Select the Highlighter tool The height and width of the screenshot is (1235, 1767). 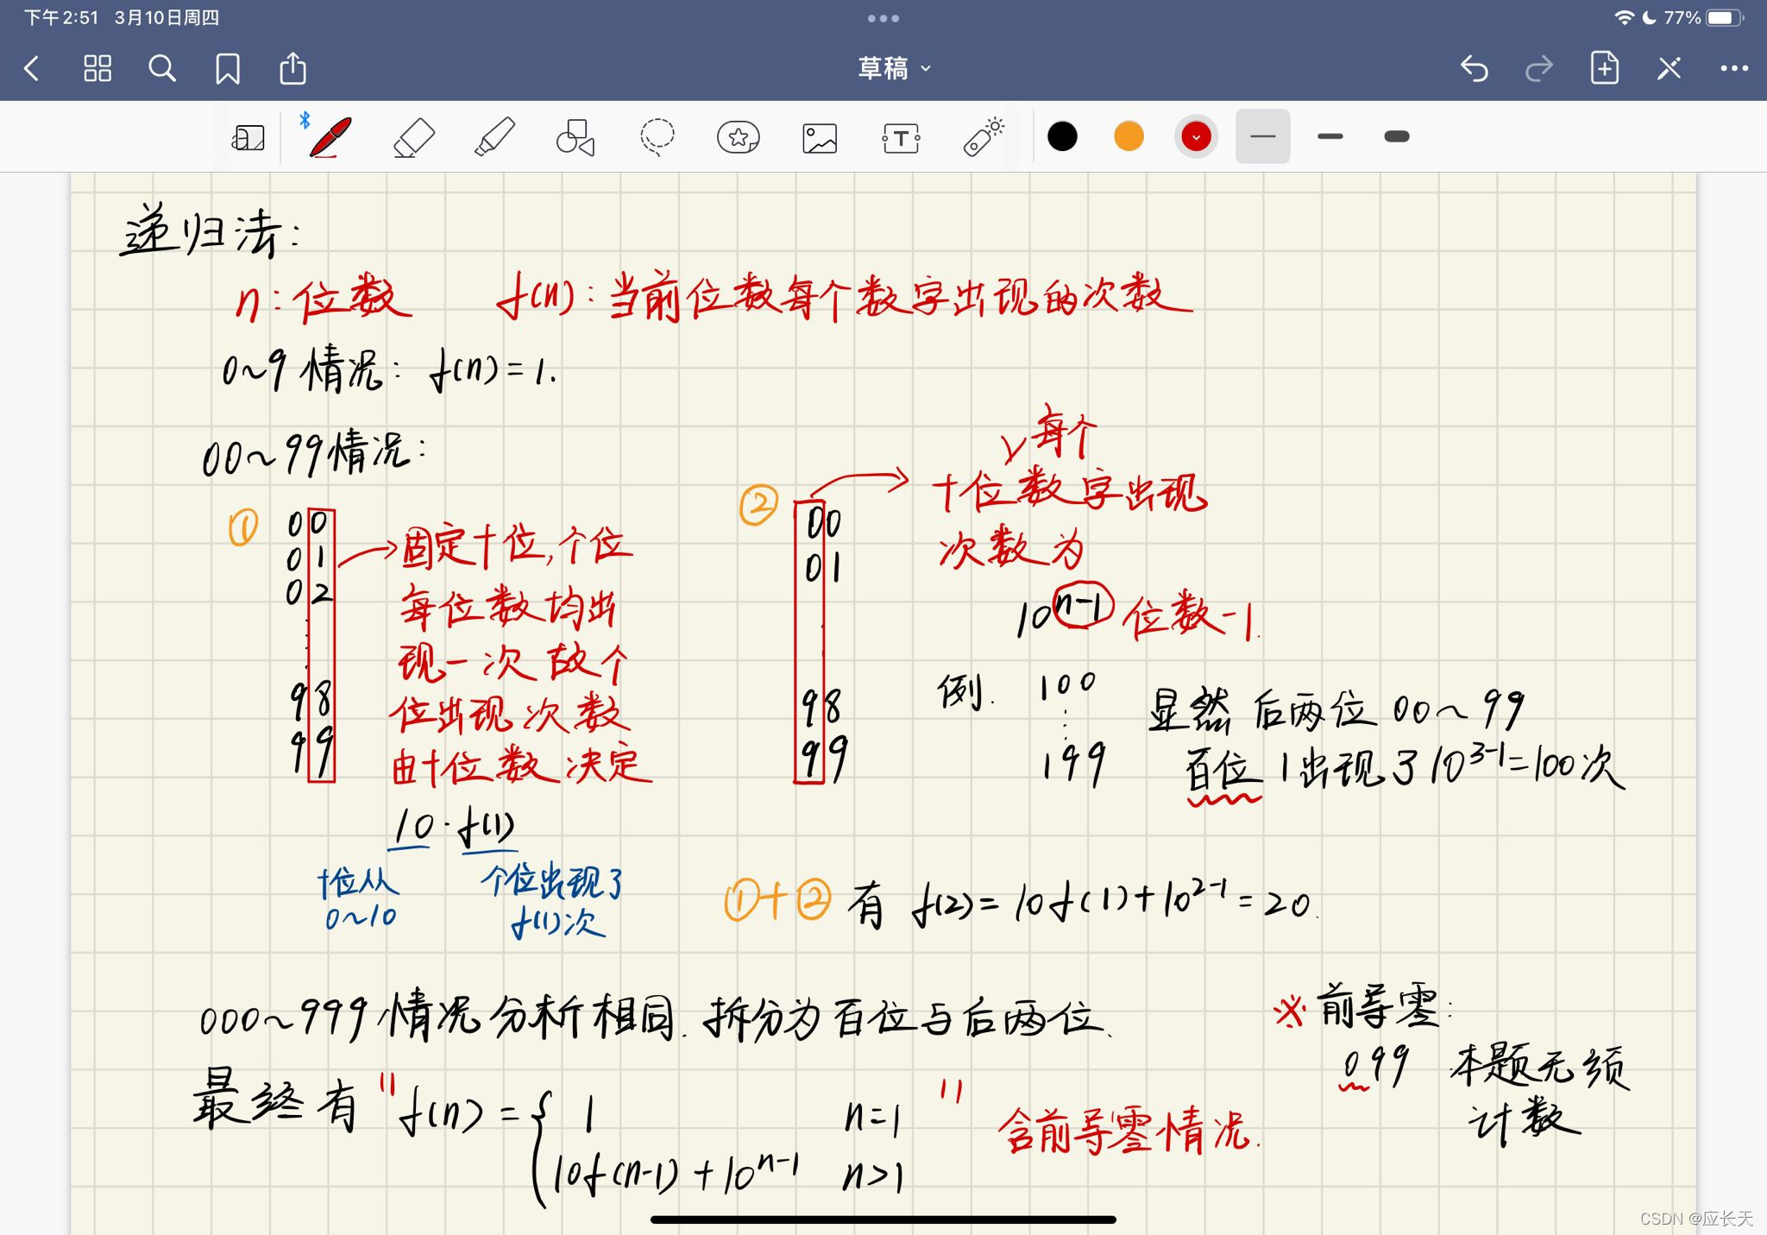point(494,136)
